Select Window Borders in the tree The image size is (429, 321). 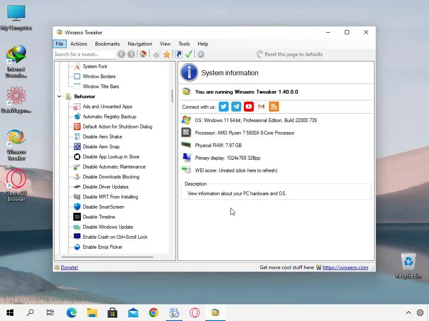pyautogui.click(x=99, y=76)
